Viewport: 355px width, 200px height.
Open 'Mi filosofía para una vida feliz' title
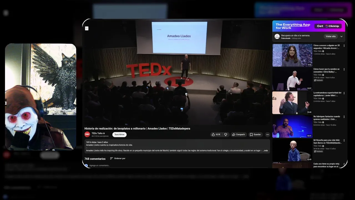(327, 141)
